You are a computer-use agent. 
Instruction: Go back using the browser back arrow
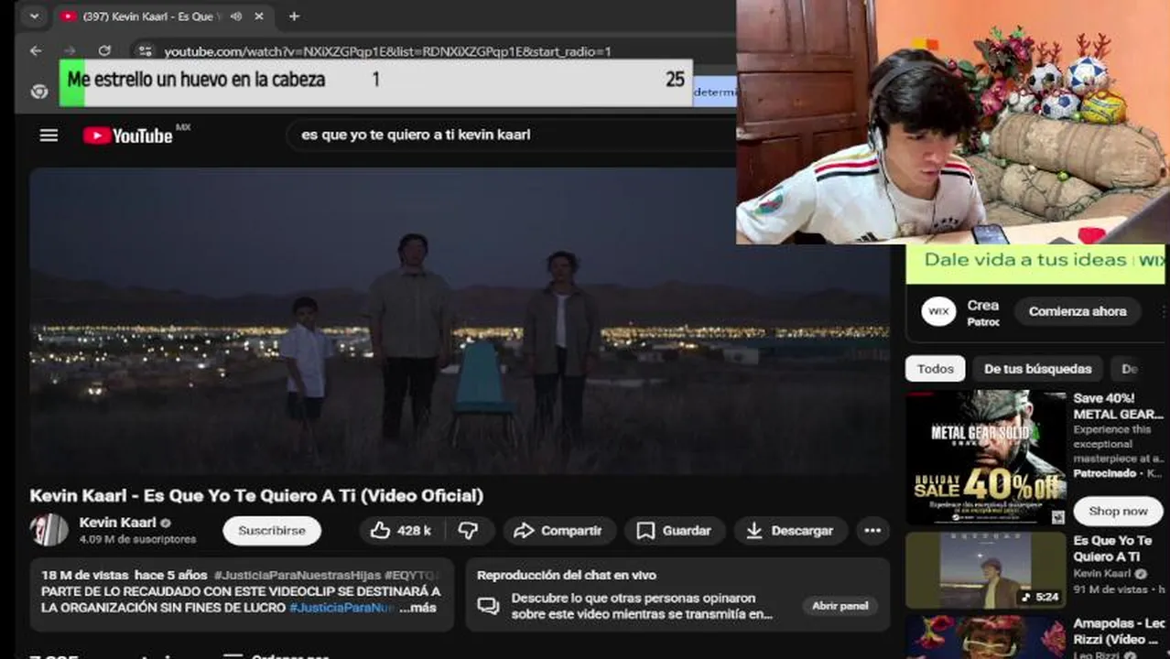36,51
